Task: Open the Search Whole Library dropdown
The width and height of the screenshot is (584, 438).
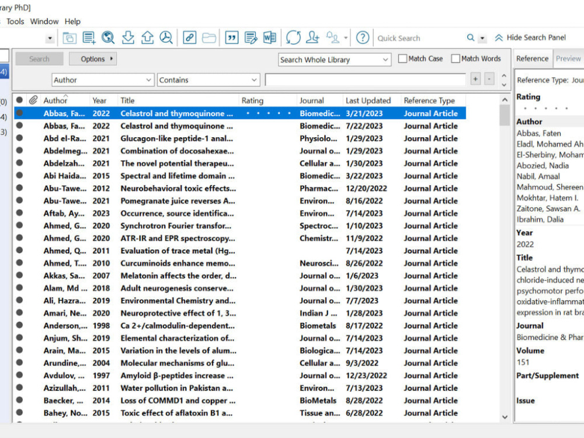Action: click(335, 60)
